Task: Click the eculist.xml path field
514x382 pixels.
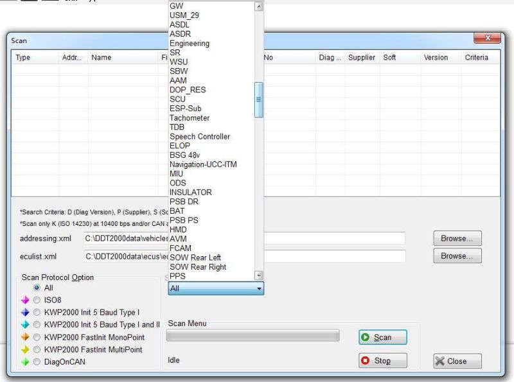Action: 244,256
